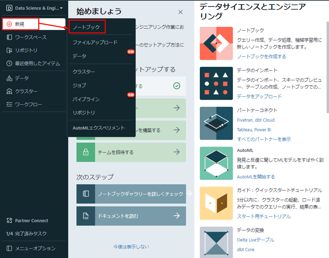Open 最近使用したアイテム clock icon
The height and width of the screenshot is (258, 329).
pos(9,63)
